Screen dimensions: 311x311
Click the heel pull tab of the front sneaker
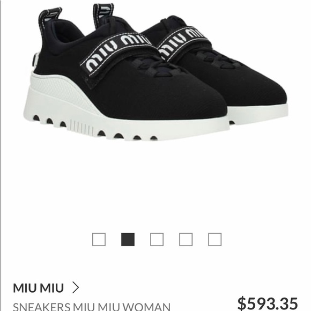click(x=49, y=18)
